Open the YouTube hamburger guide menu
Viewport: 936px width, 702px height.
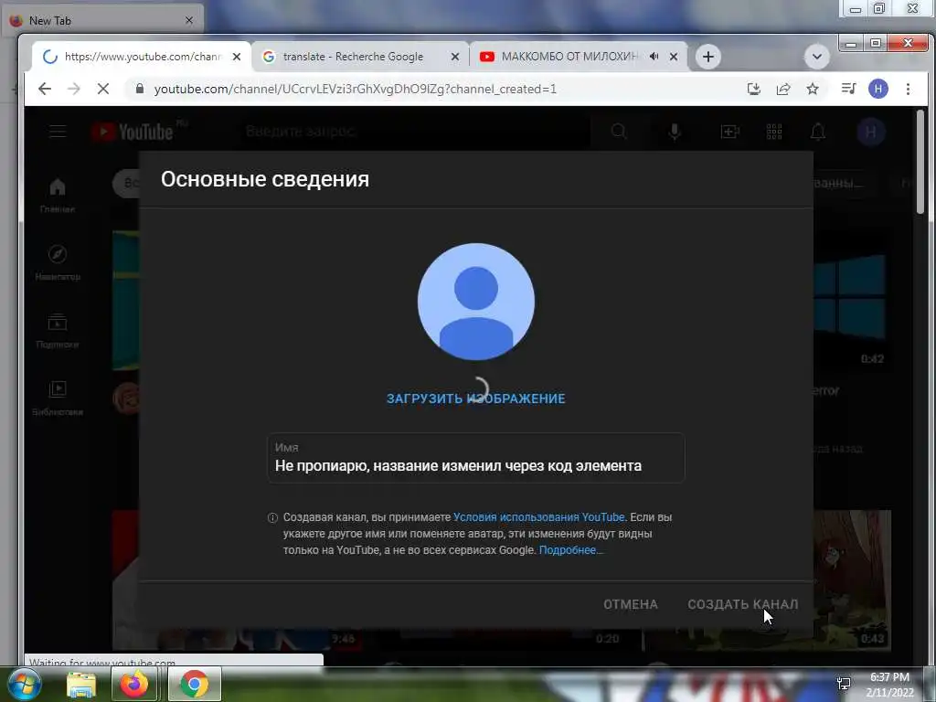pyautogui.click(x=58, y=132)
